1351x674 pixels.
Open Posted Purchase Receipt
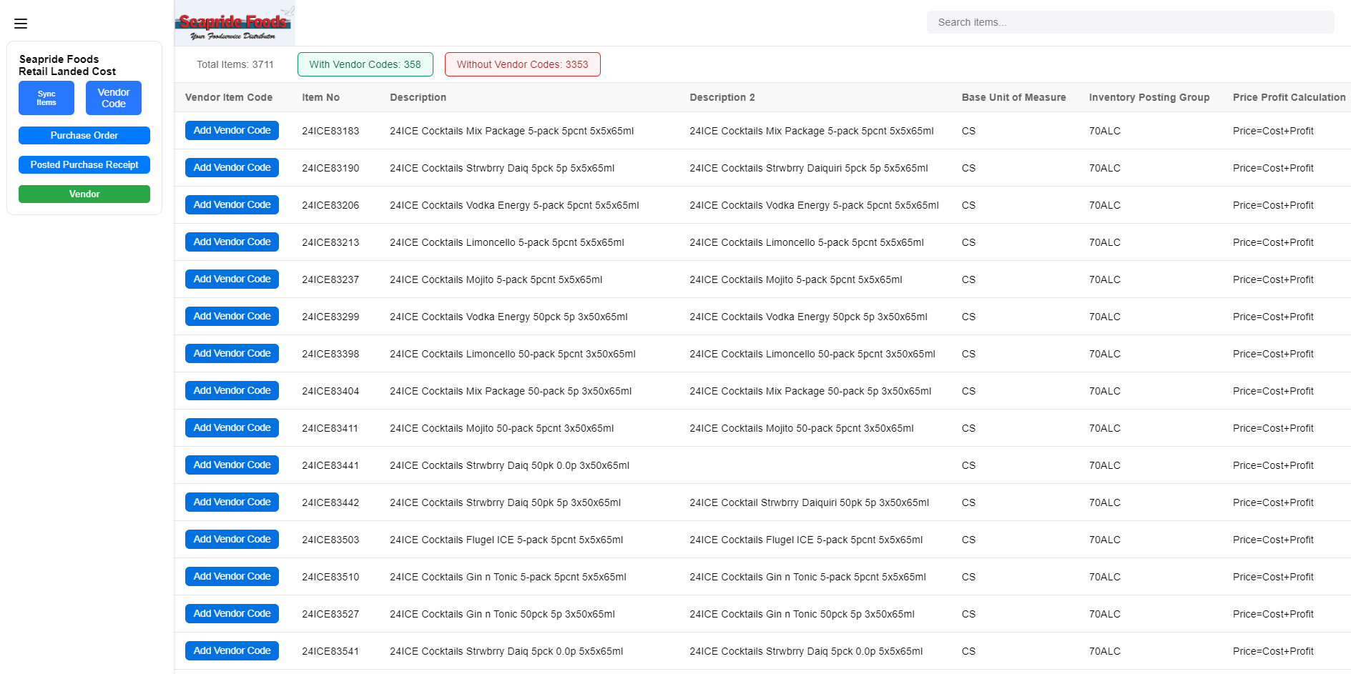[x=84, y=164]
